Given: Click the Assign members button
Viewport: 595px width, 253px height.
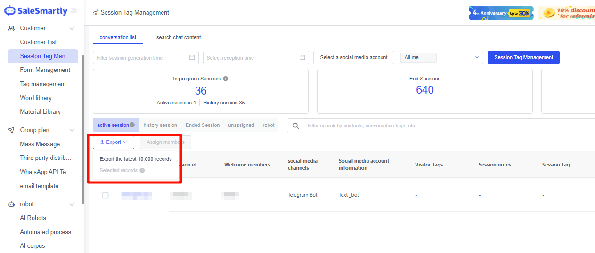Looking at the screenshot, I should 165,142.
